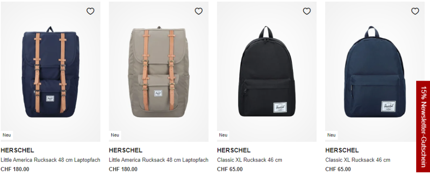Open the HERSCHEL brand link for the fourth product
Image resolution: width=430 pixels, height=178 pixels.
[x=342, y=150]
